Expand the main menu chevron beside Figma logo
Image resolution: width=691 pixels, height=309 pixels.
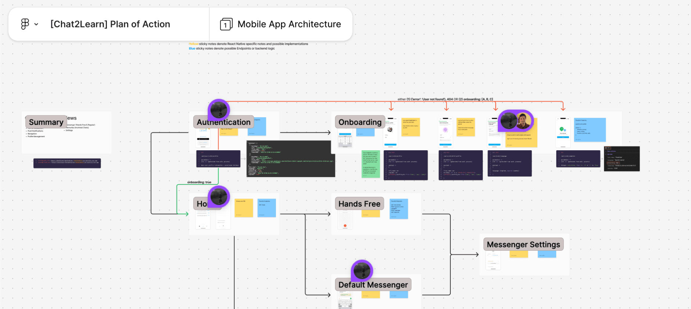click(36, 25)
